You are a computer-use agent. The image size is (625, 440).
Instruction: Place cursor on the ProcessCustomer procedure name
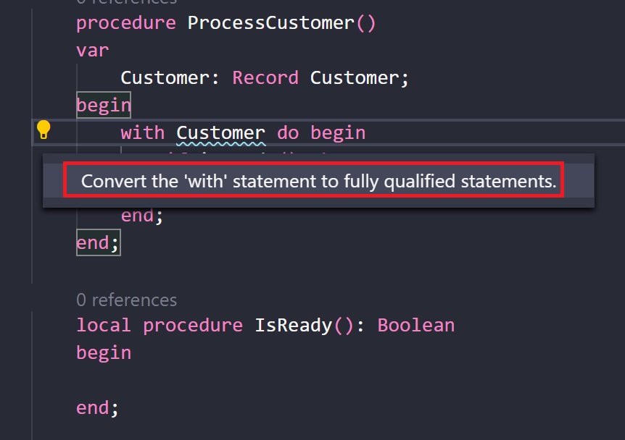(270, 22)
